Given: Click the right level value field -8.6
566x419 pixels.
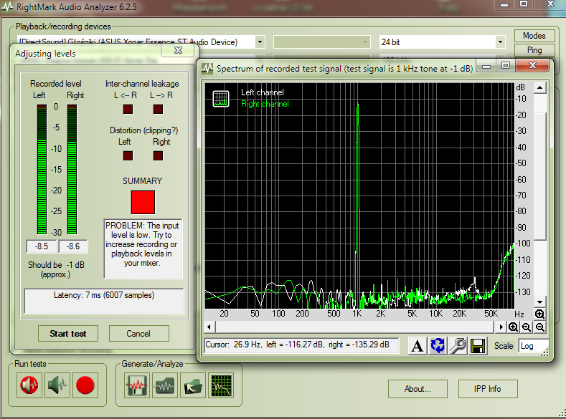Looking at the screenshot, I should pos(73,246).
